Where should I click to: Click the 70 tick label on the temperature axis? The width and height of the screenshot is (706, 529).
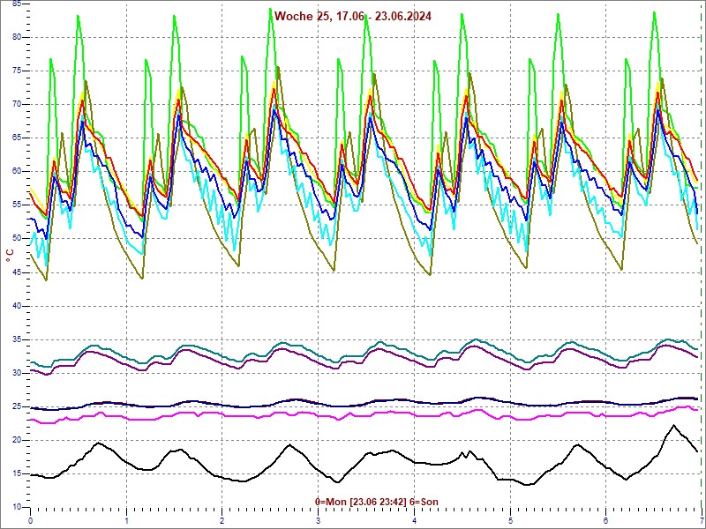pyautogui.click(x=17, y=104)
